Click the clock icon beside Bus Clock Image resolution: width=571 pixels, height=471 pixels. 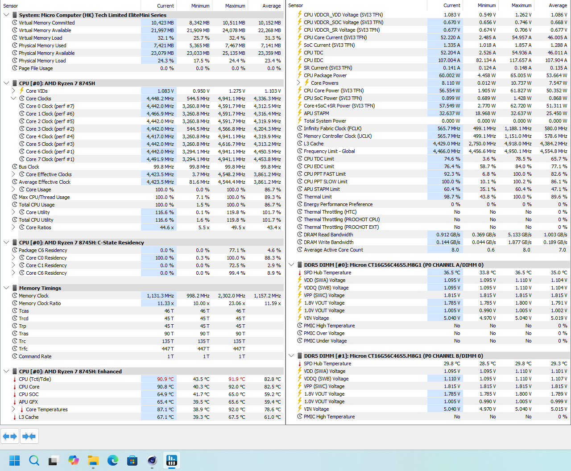pos(15,167)
